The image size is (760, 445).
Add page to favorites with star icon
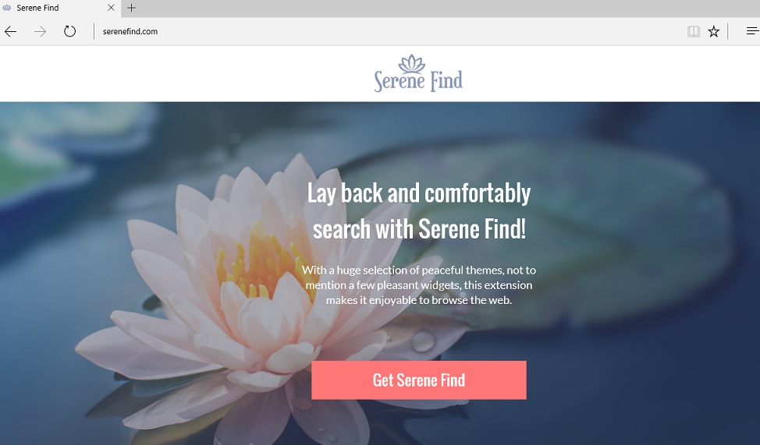pyautogui.click(x=713, y=32)
